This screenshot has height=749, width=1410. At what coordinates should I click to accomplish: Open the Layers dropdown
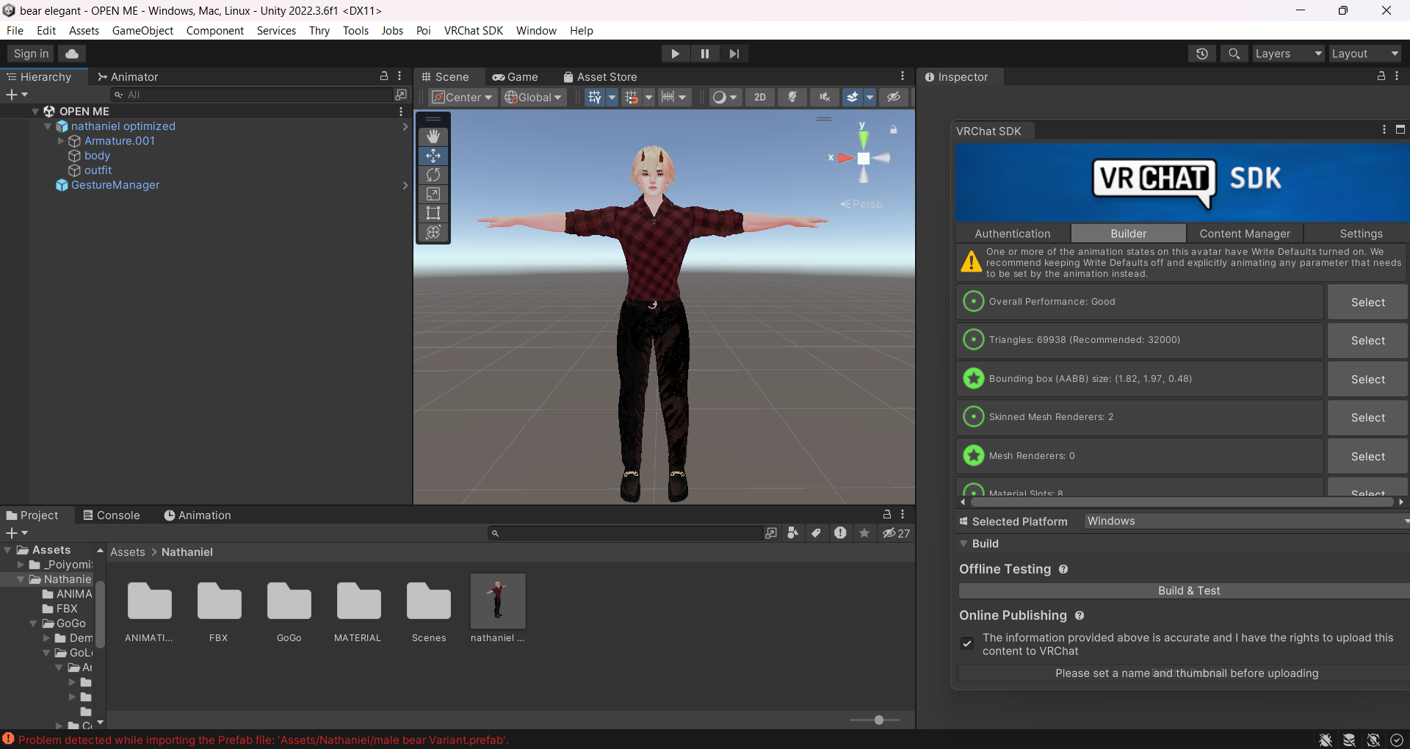[1287, 54]
